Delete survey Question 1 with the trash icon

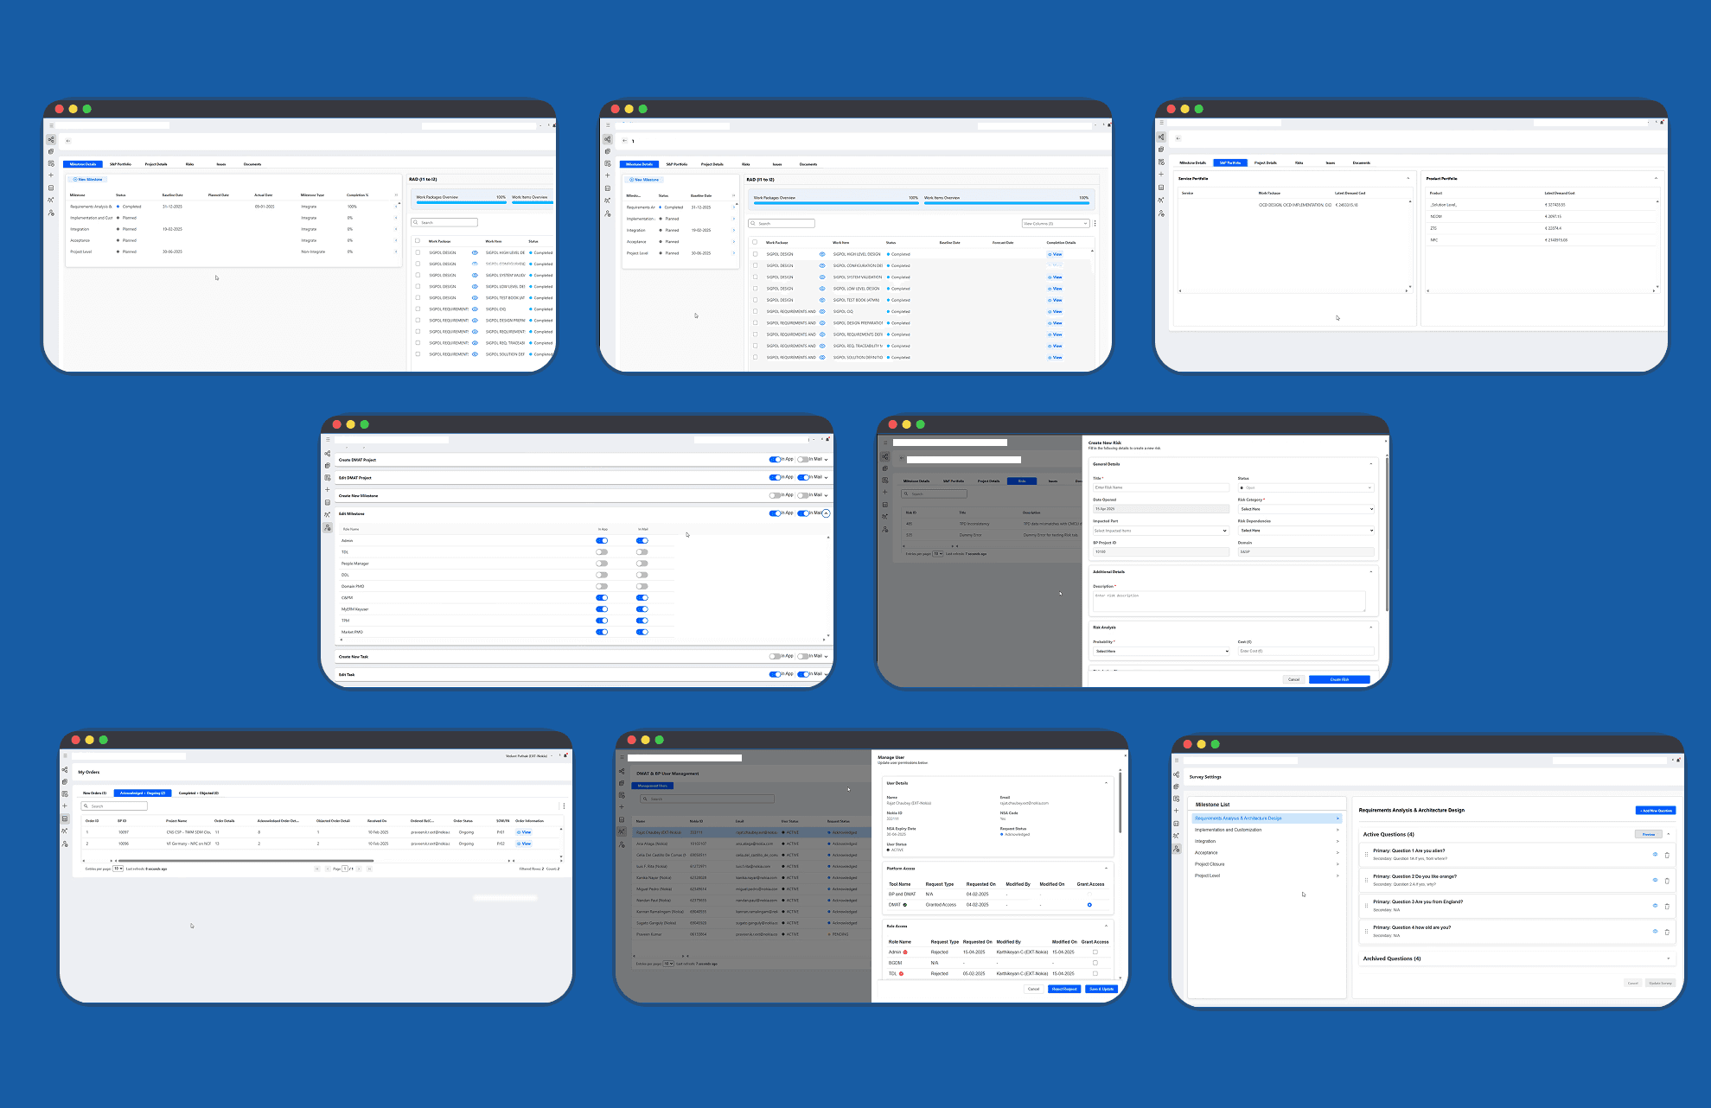[x=1667, y=856]
